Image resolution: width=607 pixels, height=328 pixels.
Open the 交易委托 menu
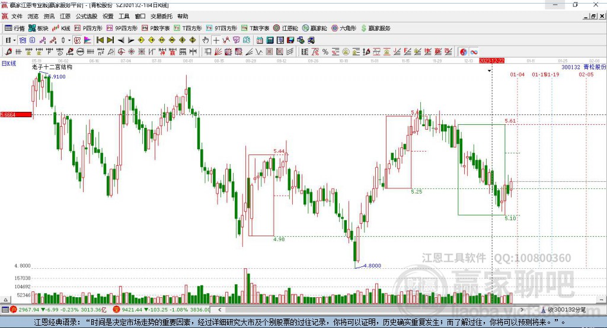tap(161, 16)
